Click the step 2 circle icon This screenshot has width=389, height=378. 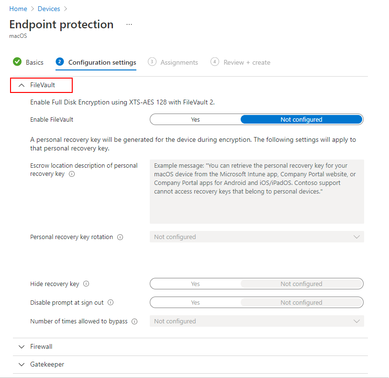click(x=59, y=62)
